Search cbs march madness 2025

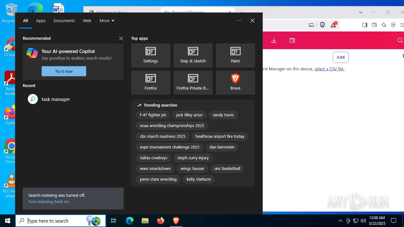click(x=163, y=137)
